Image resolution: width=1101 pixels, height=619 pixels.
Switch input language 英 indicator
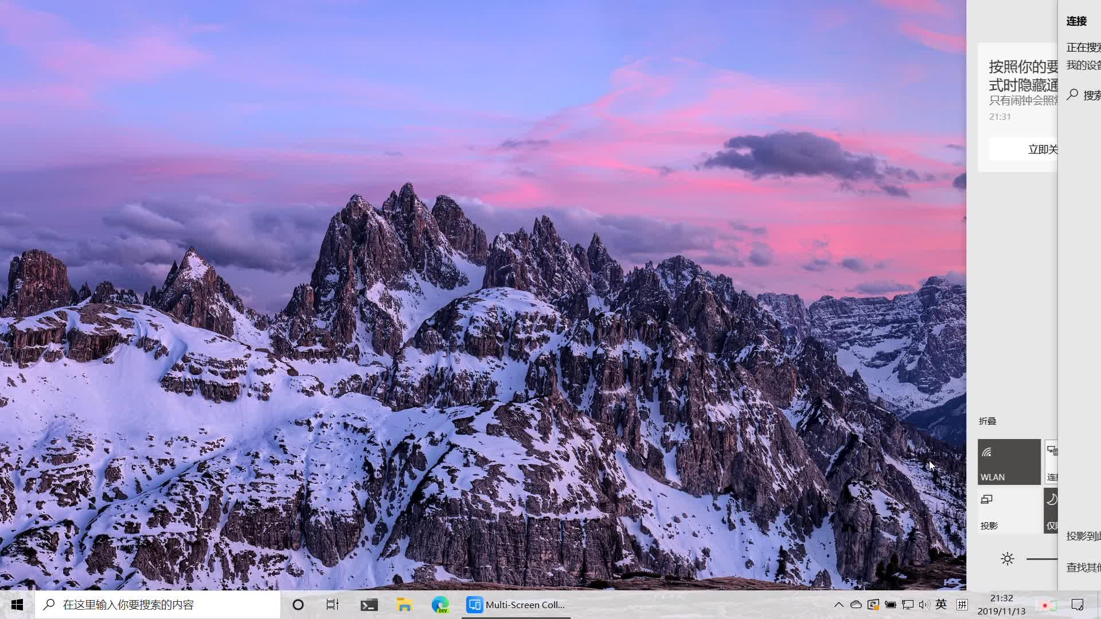coord(941,605)
